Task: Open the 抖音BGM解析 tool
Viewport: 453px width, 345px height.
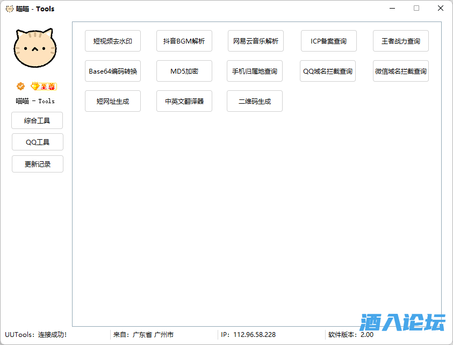Action: 184,41
